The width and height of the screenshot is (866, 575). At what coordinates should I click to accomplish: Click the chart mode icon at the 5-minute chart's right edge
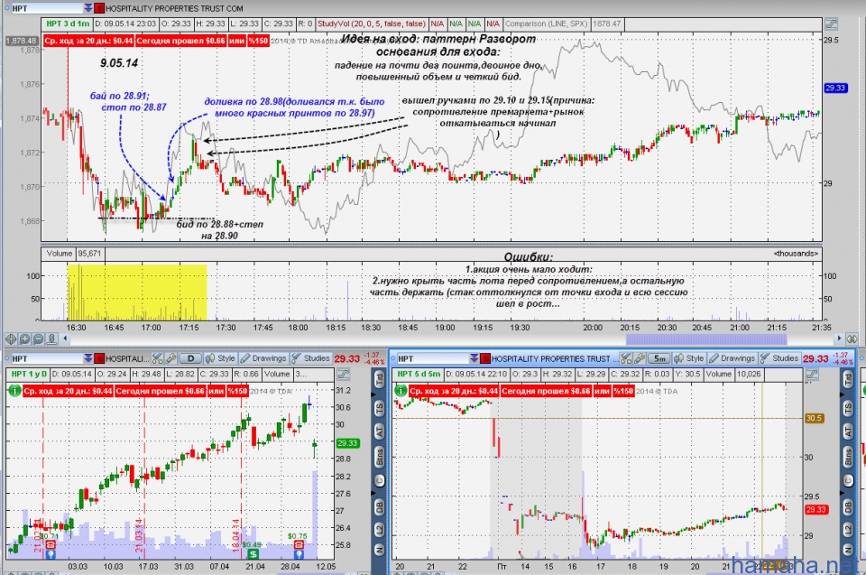(811, 375)
